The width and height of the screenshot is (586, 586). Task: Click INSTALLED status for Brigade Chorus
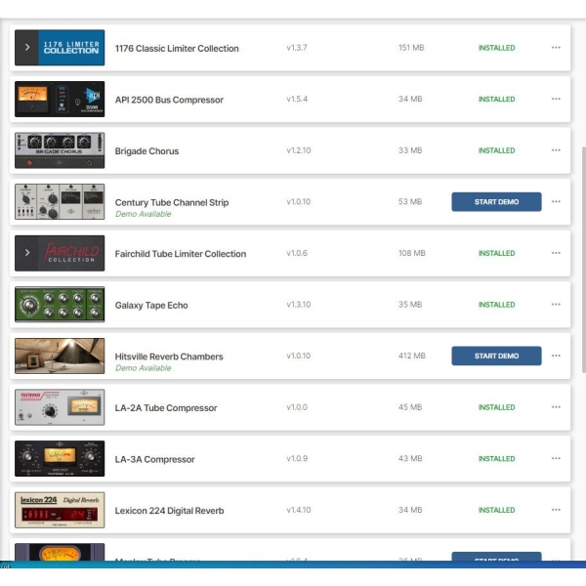tap(497, 150)
